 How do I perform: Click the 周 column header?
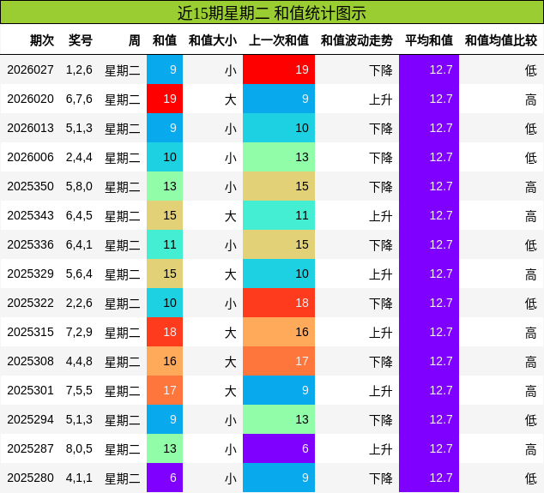[x=134, y=40]
